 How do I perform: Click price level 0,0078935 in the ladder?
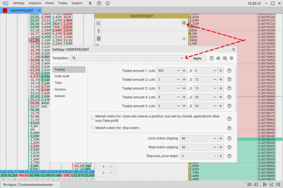pyautogui.click(x=266, y=139)
